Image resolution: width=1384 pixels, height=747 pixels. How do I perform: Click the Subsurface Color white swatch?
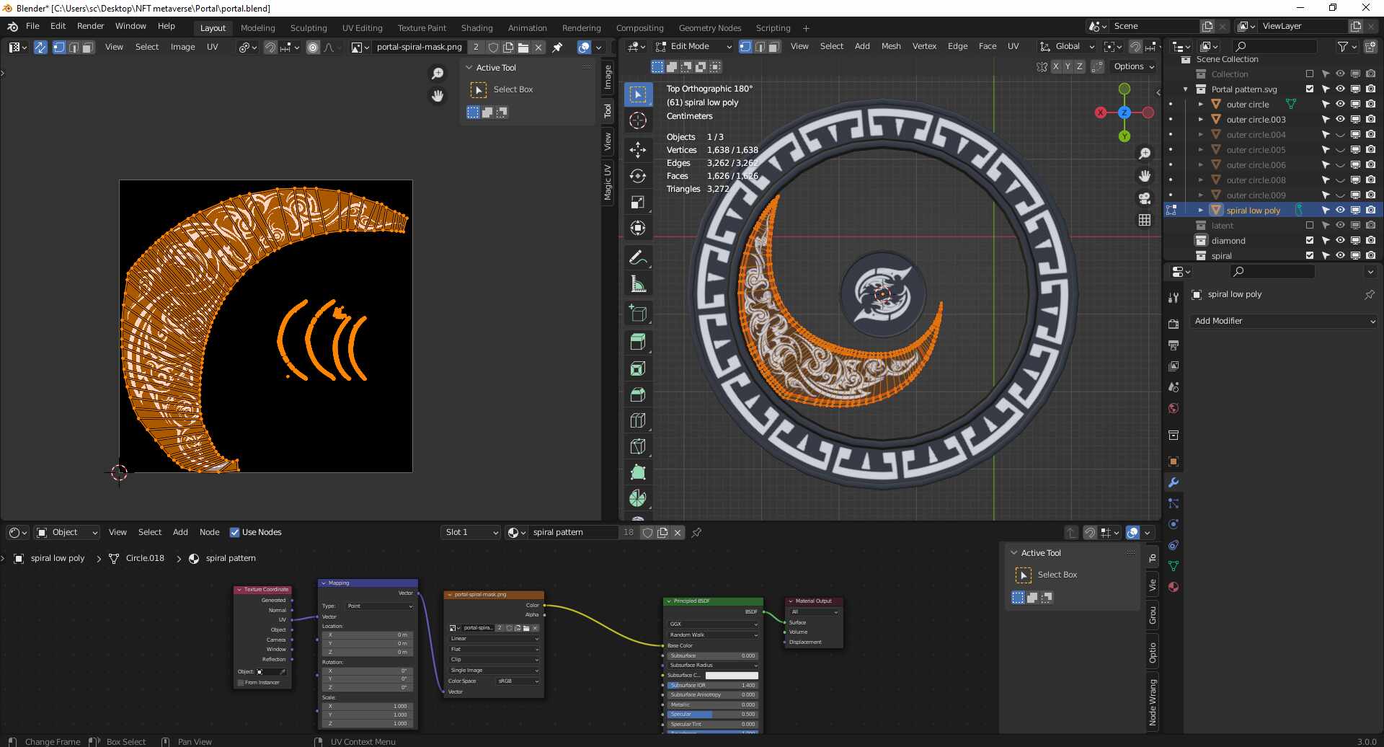point(731,676)
